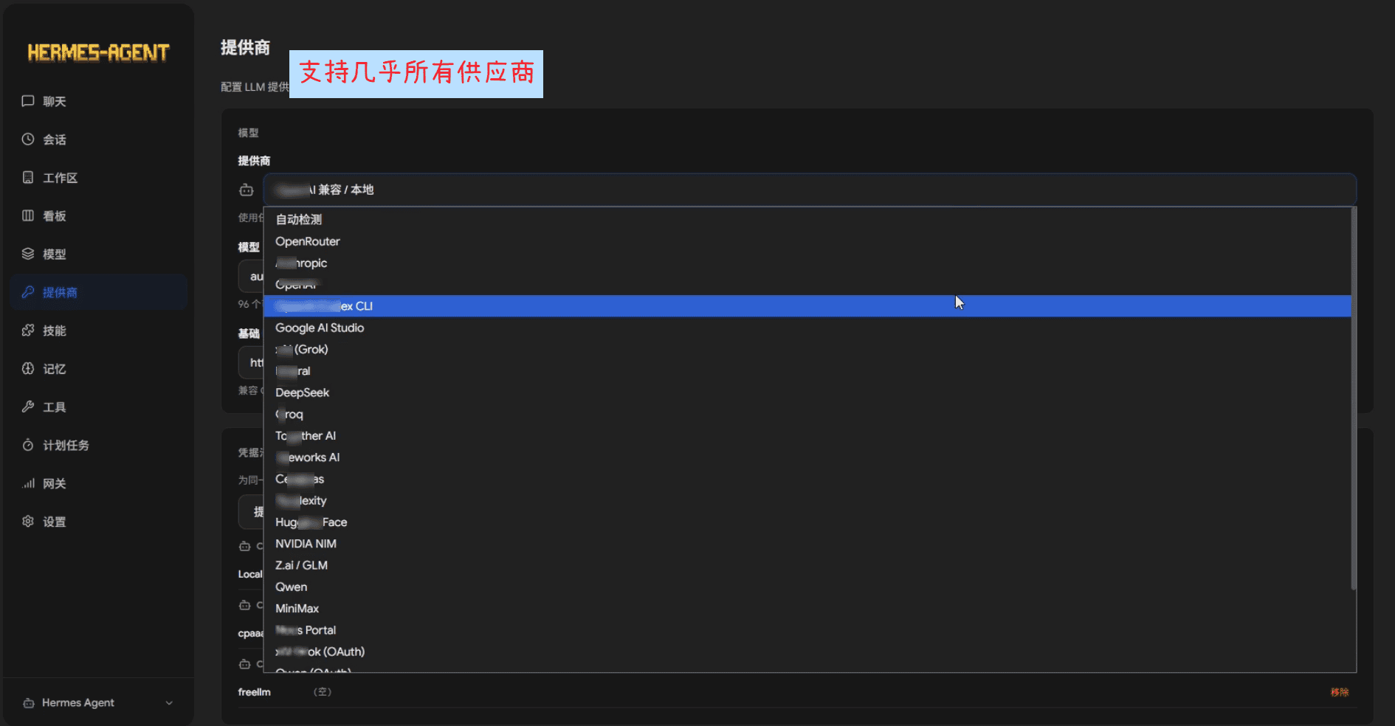1395x726 pixels.
Task: Click the puzzle icon beside 技能
Action: (x=28, y=331)
